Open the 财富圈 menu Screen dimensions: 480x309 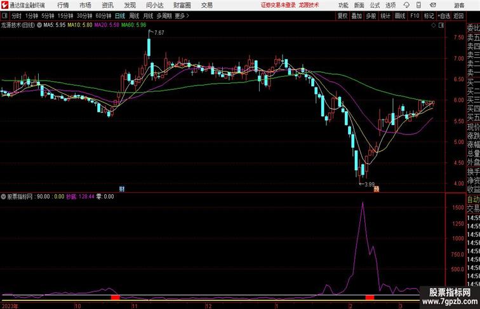tap(182, 5)
